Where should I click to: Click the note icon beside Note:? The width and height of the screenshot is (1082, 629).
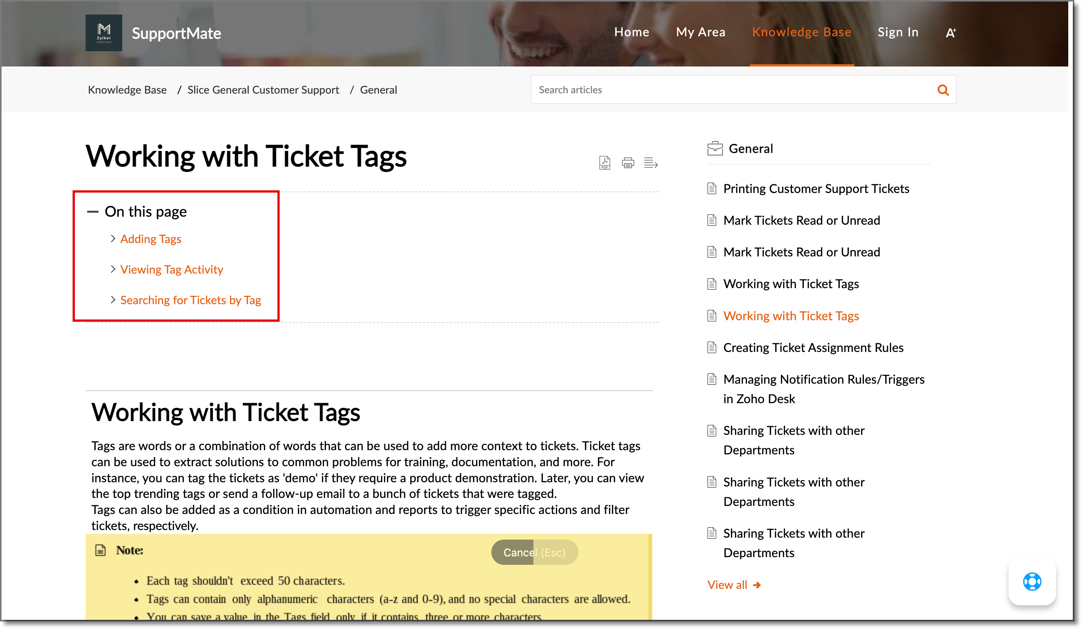click(100, 550)
